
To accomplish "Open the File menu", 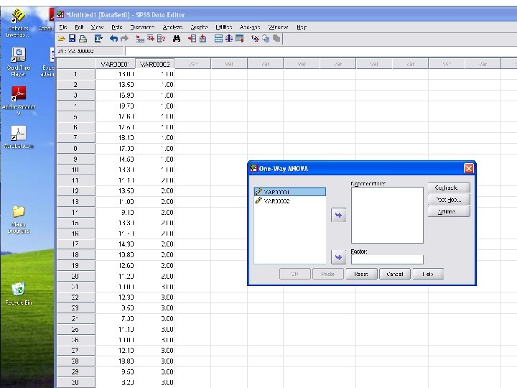I will pos(63,27).
